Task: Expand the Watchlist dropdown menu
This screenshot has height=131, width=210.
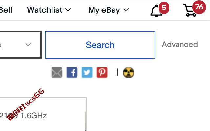Action: tap(49, 10)
